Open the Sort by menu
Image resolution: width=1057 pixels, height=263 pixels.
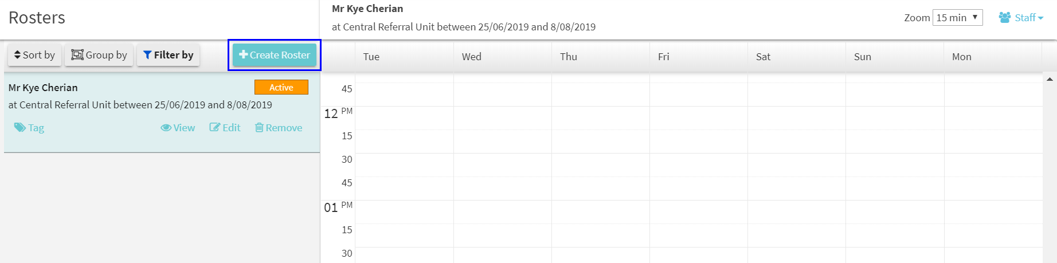click(x=34, y=55)
